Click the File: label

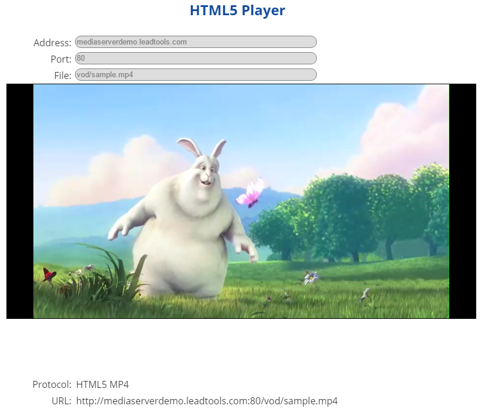pyautogui.click(x=63, y=75)
